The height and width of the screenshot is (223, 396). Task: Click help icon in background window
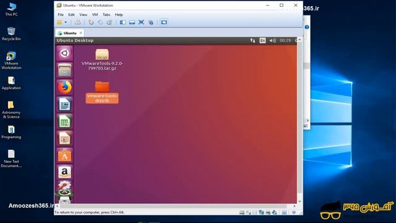coord(307,27)
